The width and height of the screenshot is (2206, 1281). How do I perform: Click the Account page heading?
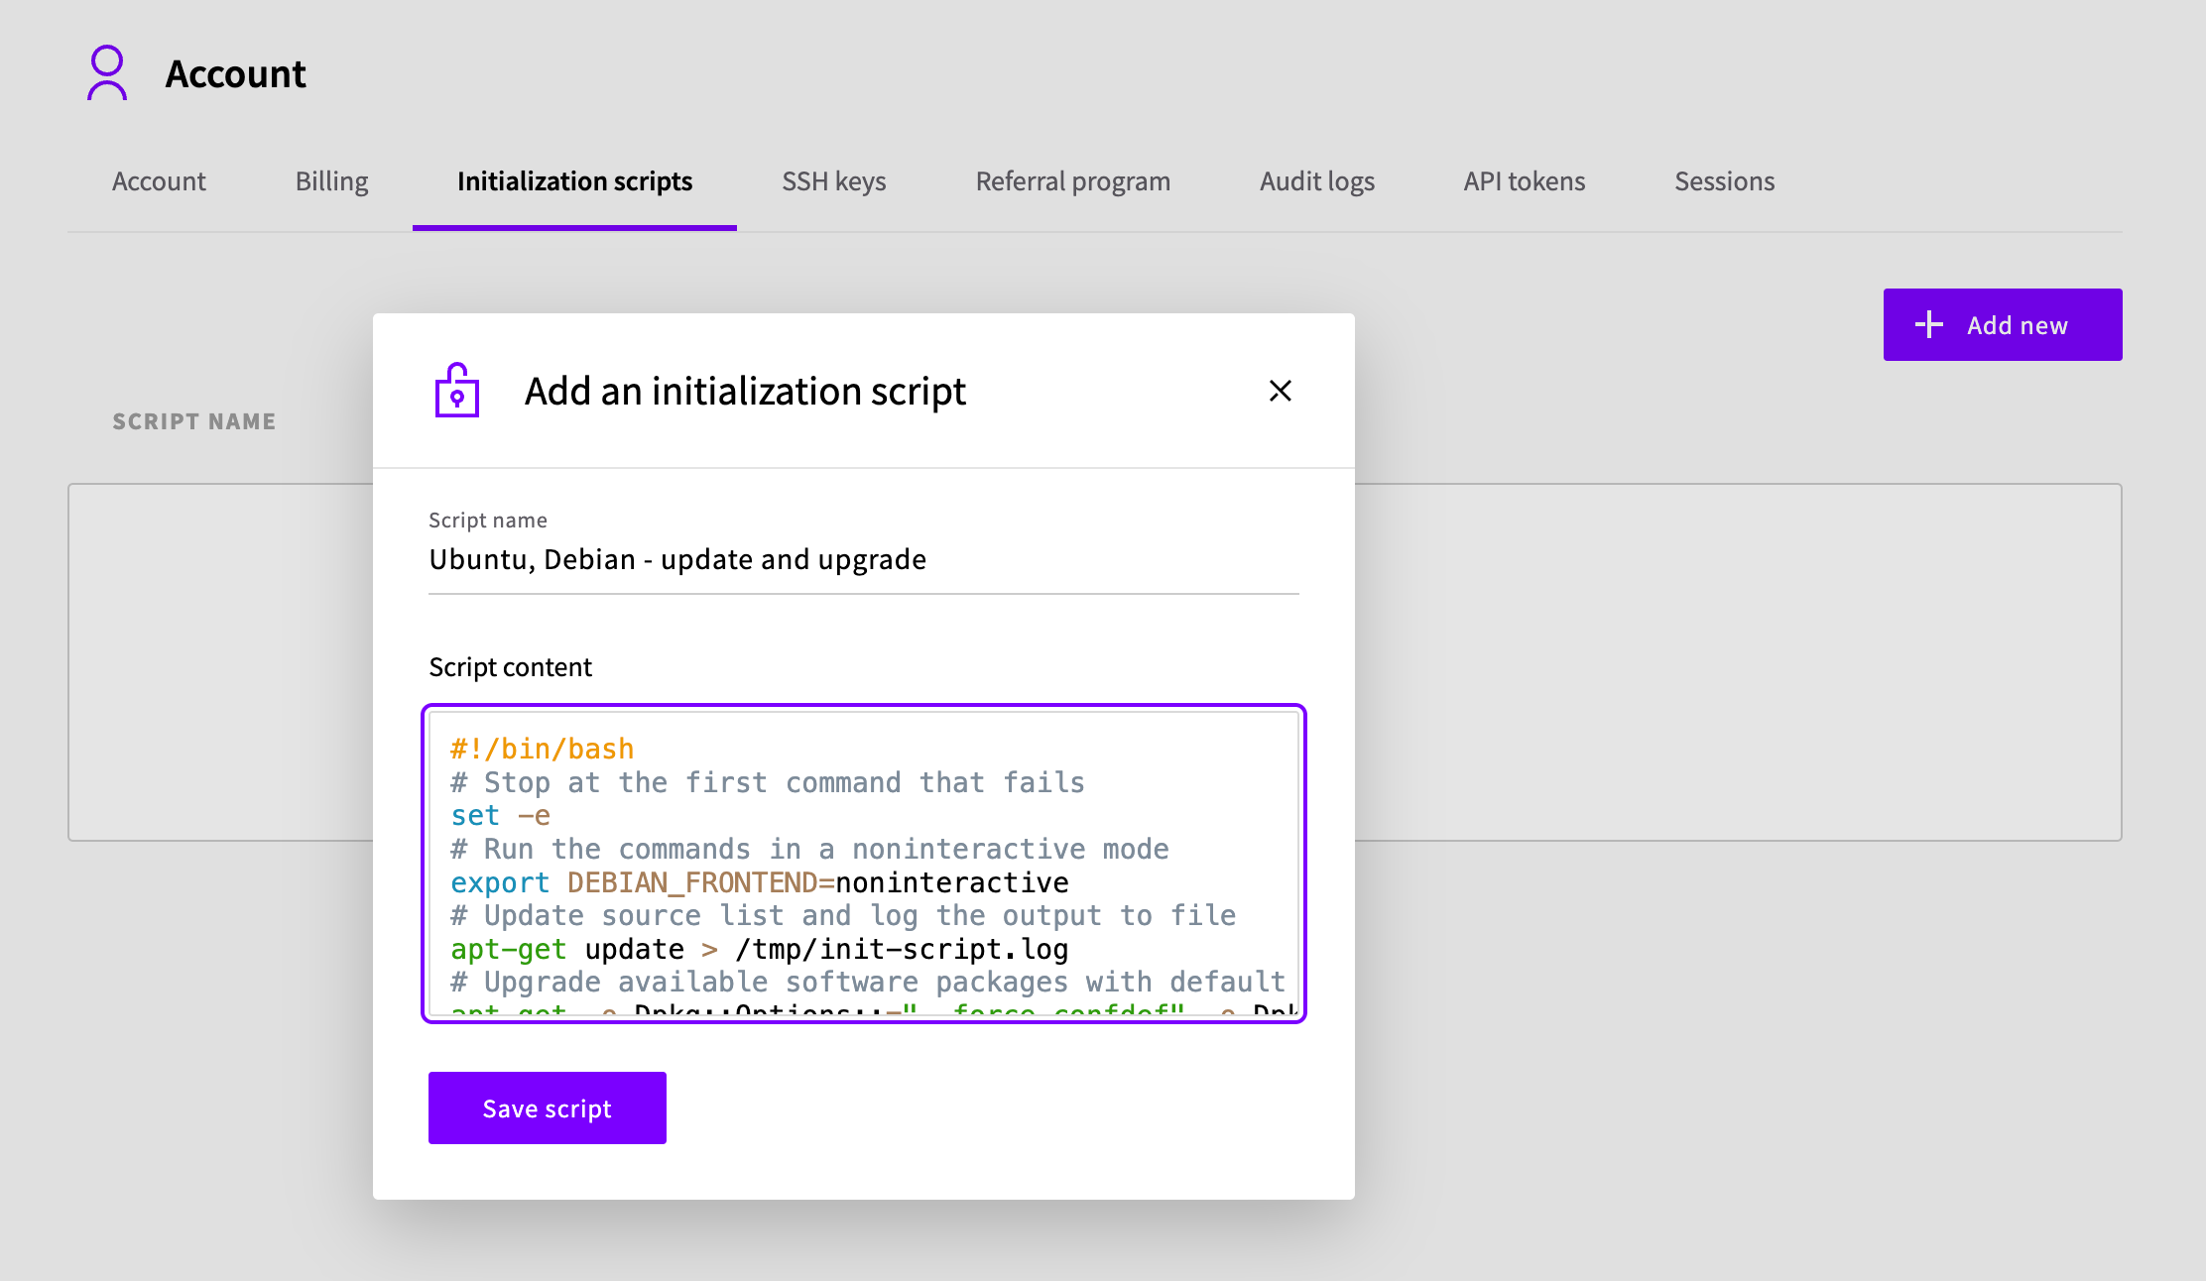tap(236, 74)
